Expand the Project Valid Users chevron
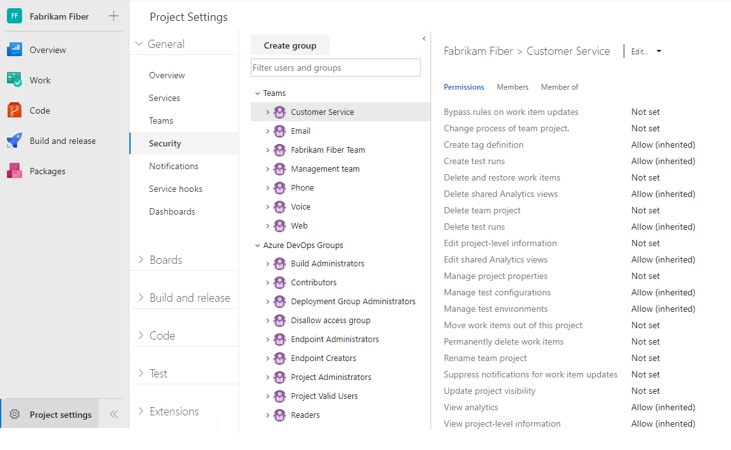The height and width of the screenshot is (450, 731). coord(268,396)
